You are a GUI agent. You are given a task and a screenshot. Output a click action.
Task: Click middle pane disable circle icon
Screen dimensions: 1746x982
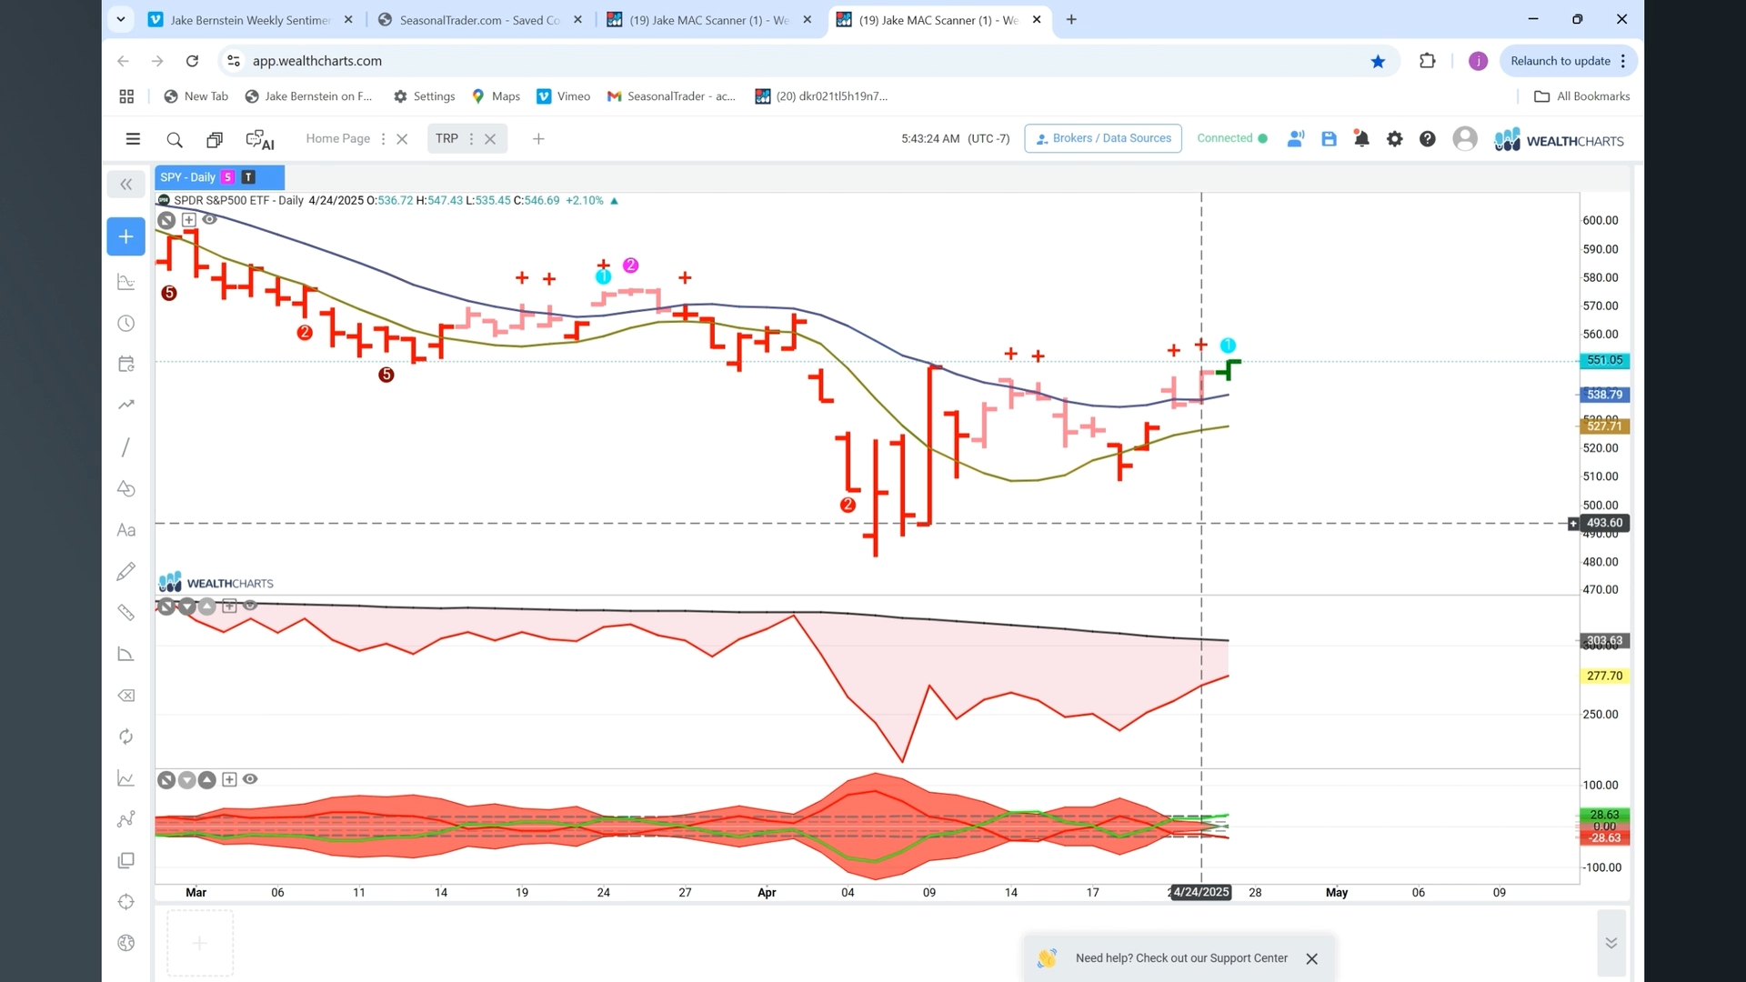[x=166, y=606]
